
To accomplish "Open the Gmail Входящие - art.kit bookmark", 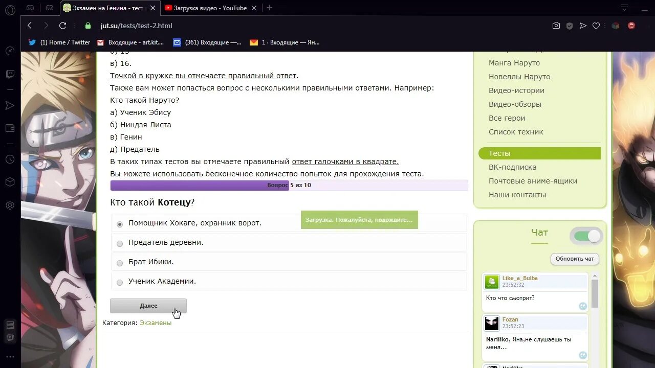I will (x=130, y=42).
